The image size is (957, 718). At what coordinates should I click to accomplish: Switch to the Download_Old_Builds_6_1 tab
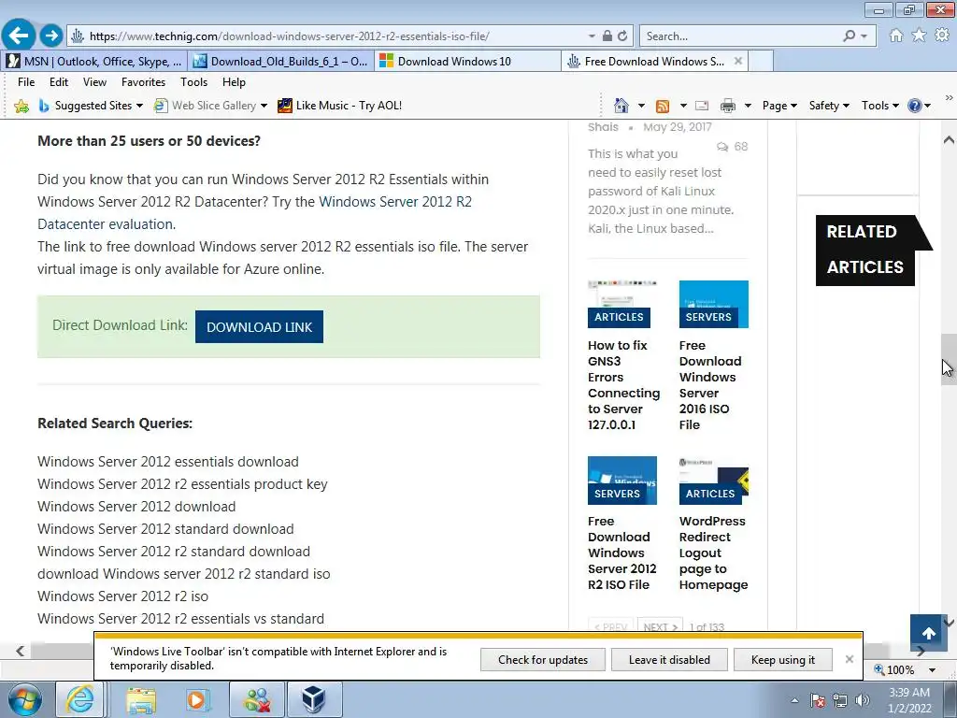280,61
